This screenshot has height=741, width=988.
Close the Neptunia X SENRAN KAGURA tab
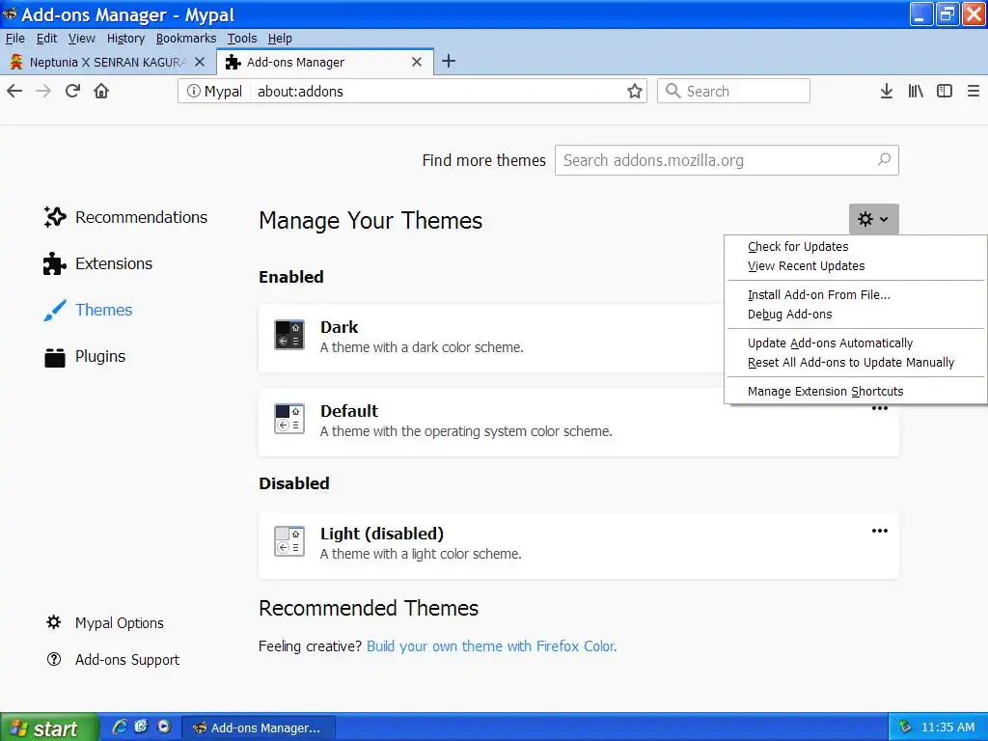[x=200, y=62]
